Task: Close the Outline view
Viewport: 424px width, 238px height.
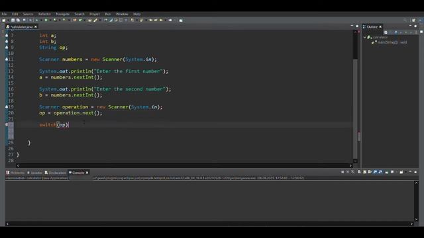Action: tap(380, 27)
